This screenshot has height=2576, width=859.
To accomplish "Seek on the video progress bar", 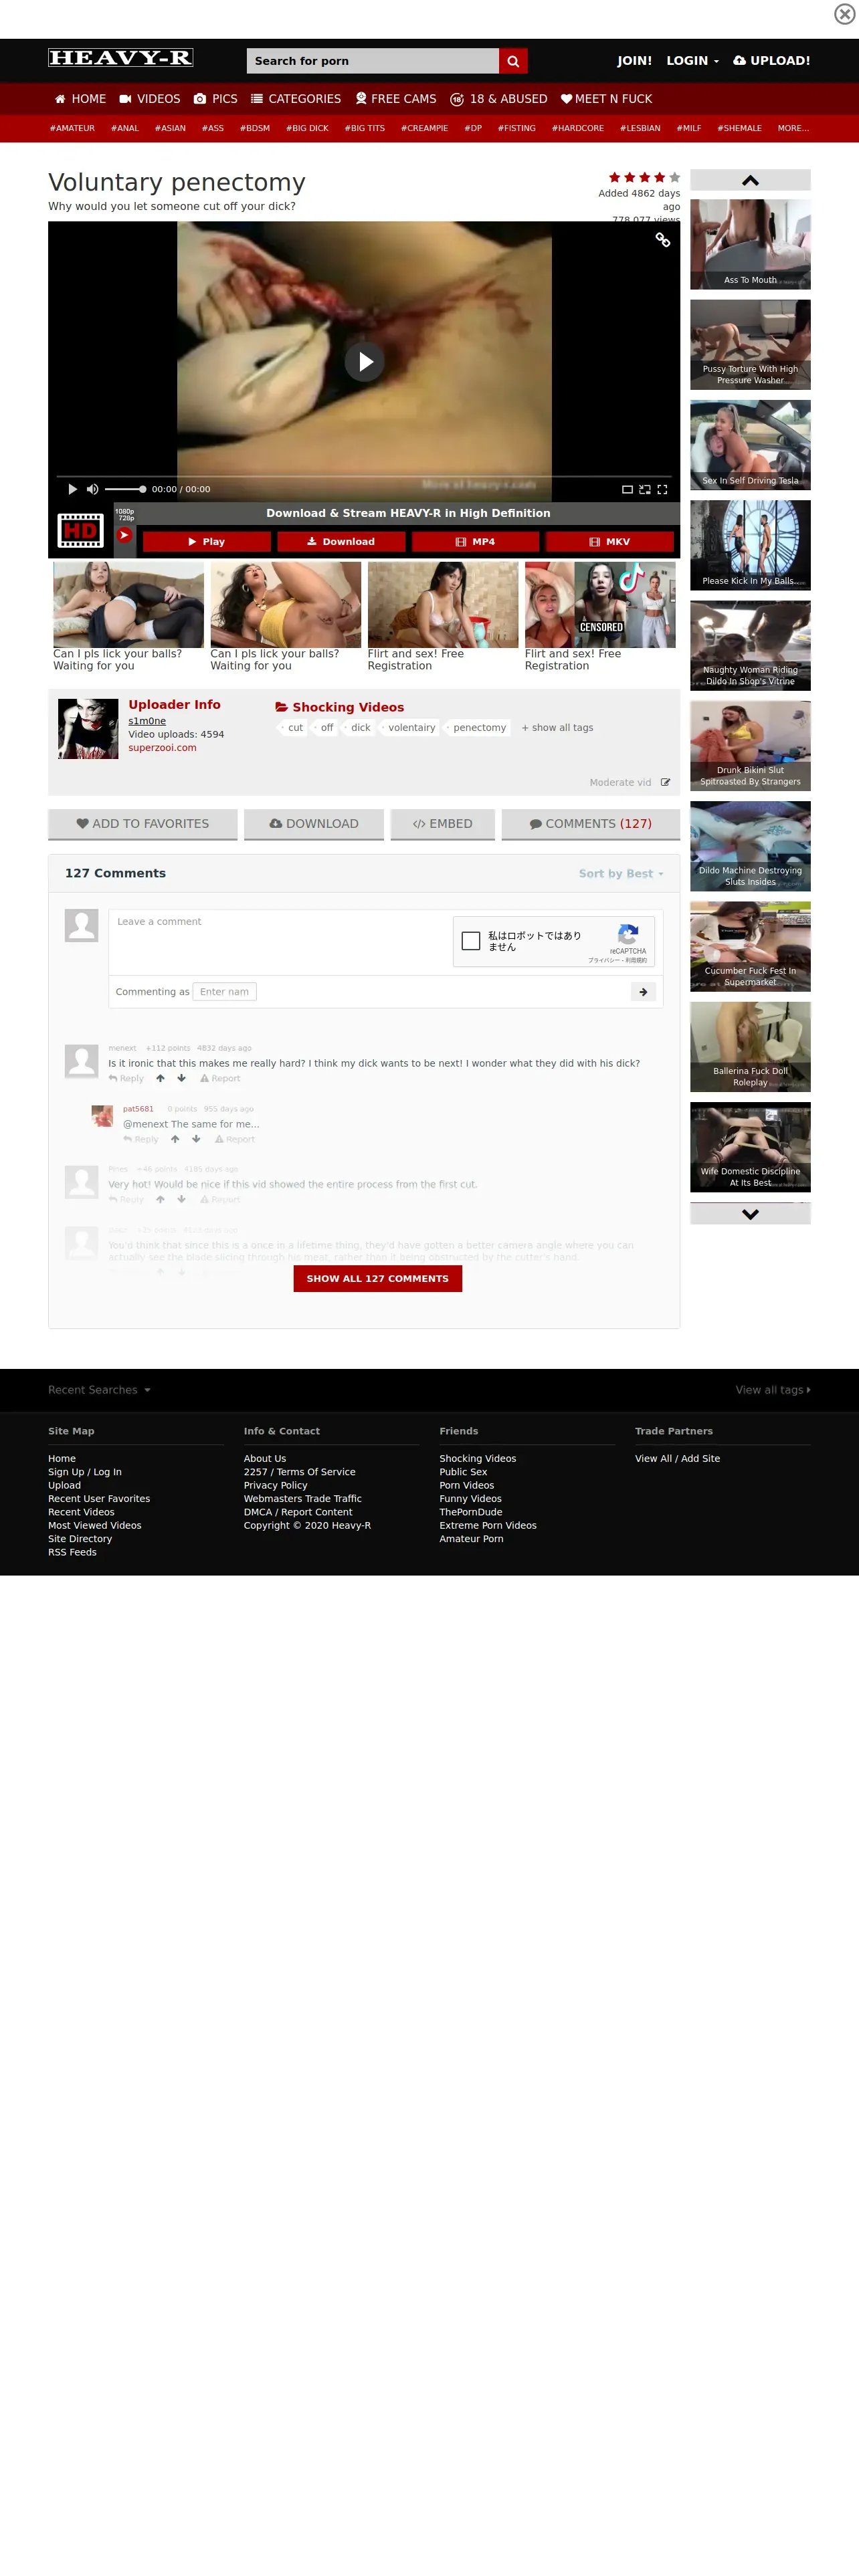I will (364, 476).
